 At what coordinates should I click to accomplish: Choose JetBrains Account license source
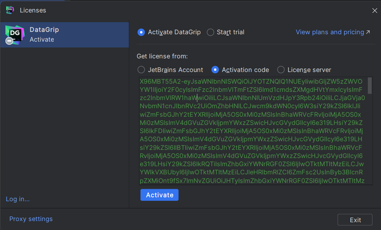point(141,70)
